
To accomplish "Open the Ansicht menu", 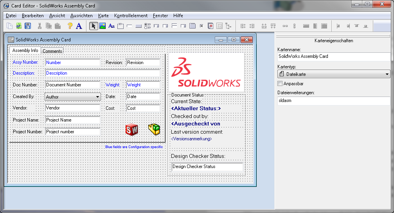I will (57, 16).
